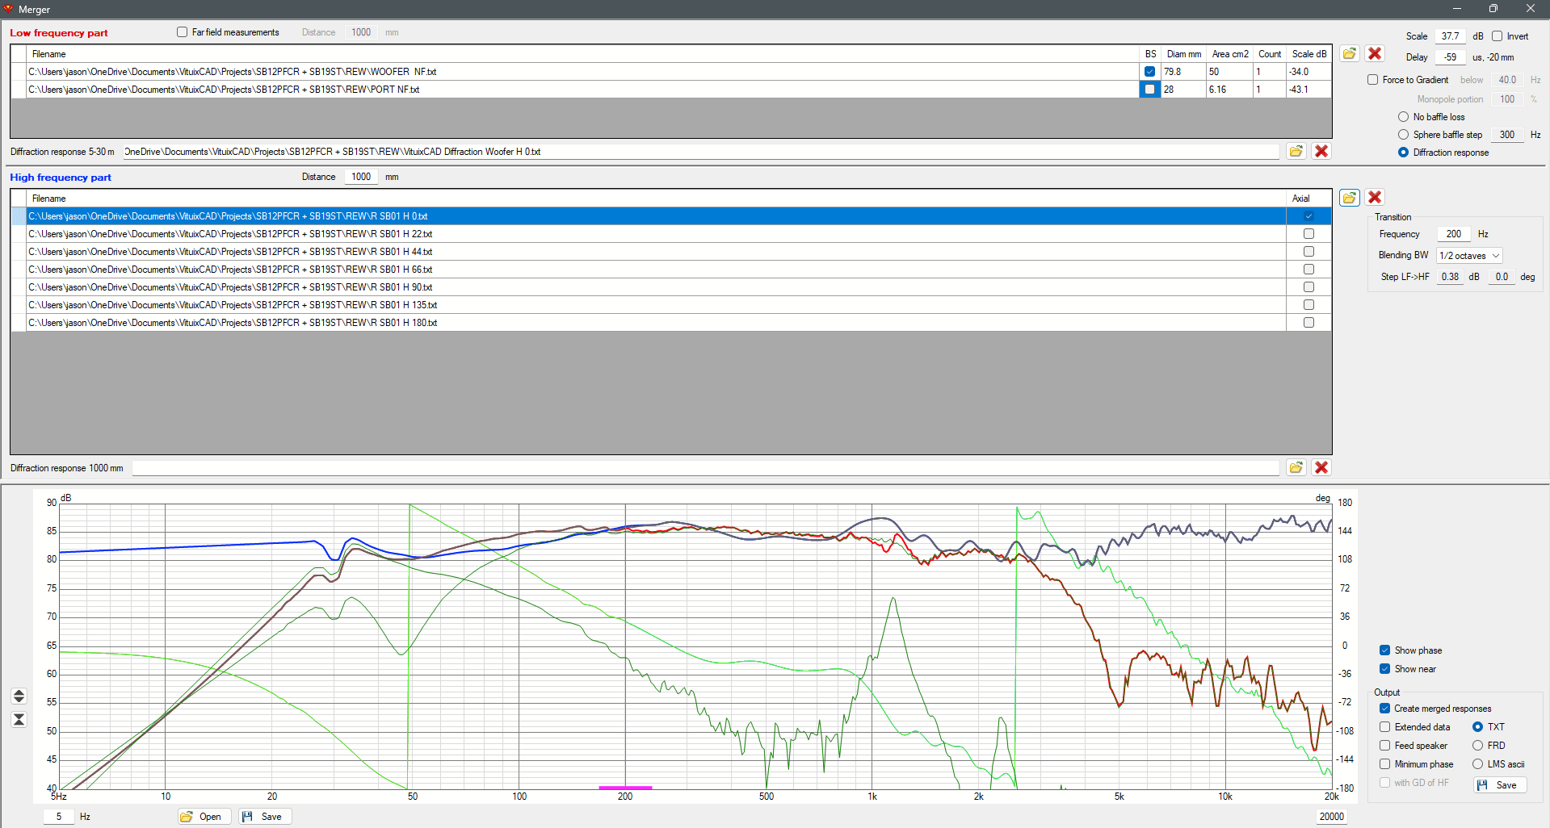Image resolution: width=1550 pixels, height=828 pixels.
Task: Click the magenta transition frequency marker at 200
Action: pyautogui.click(x=625, y=646)
